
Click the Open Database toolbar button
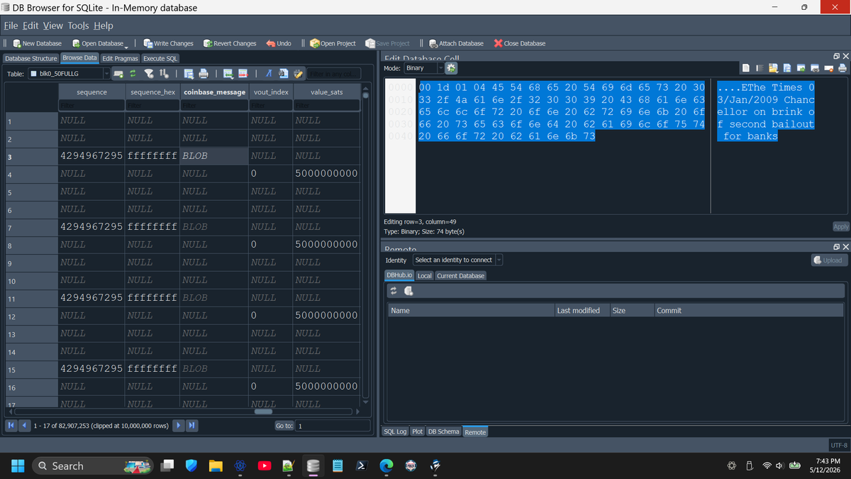[x=99, y=43]
